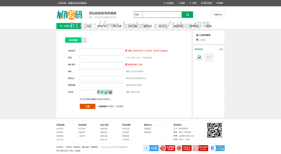This screenshot has height=154, width=281.
Task: Click the 注册账号 username input field
Action: [x=101, y=51]
